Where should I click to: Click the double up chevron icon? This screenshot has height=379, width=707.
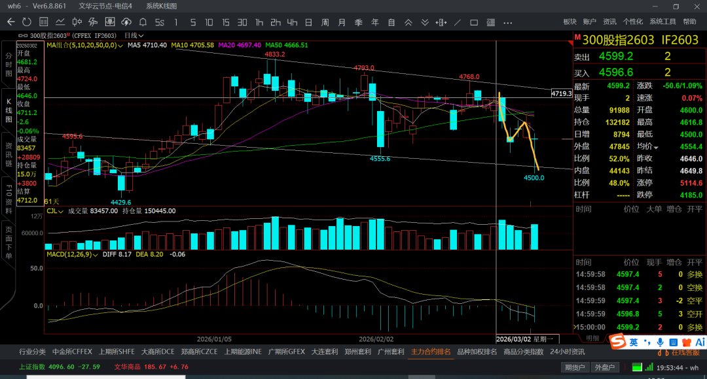tap(408, 22)
